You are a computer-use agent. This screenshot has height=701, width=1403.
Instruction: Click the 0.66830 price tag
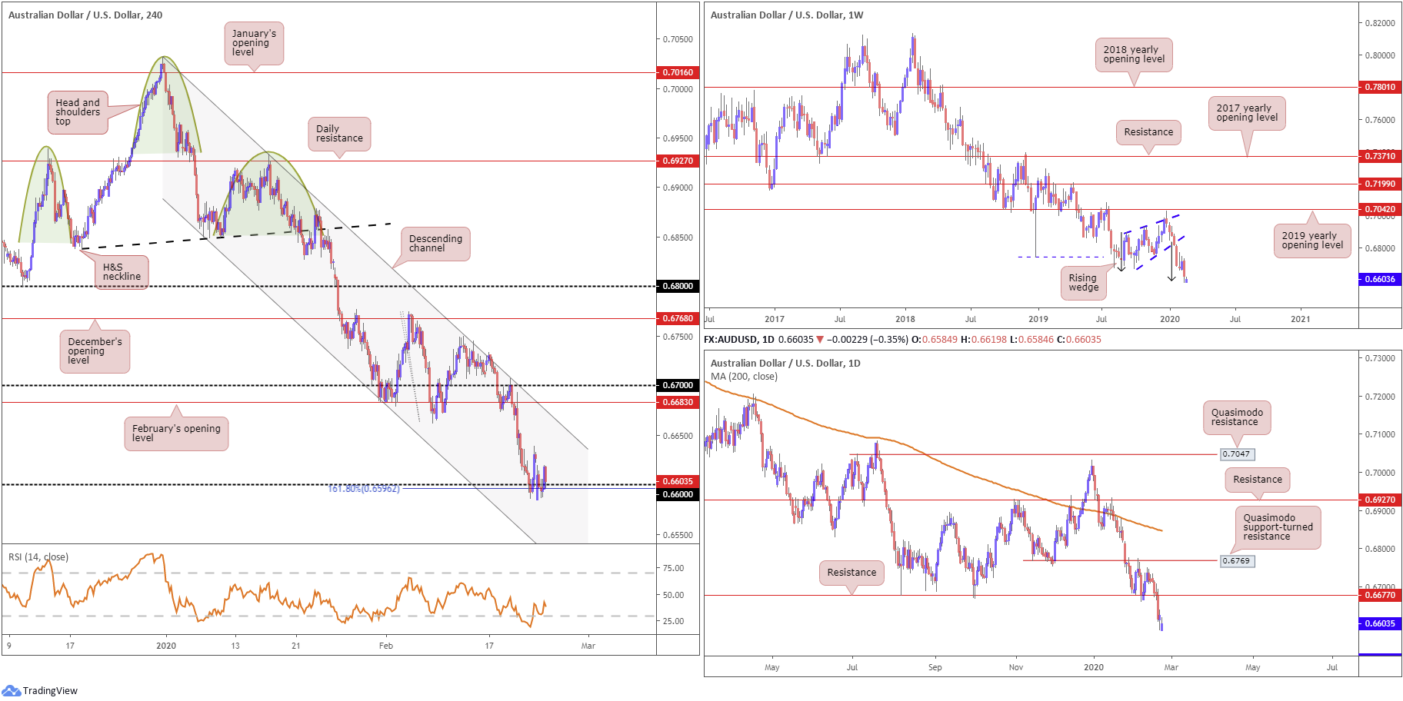[678, 402]
